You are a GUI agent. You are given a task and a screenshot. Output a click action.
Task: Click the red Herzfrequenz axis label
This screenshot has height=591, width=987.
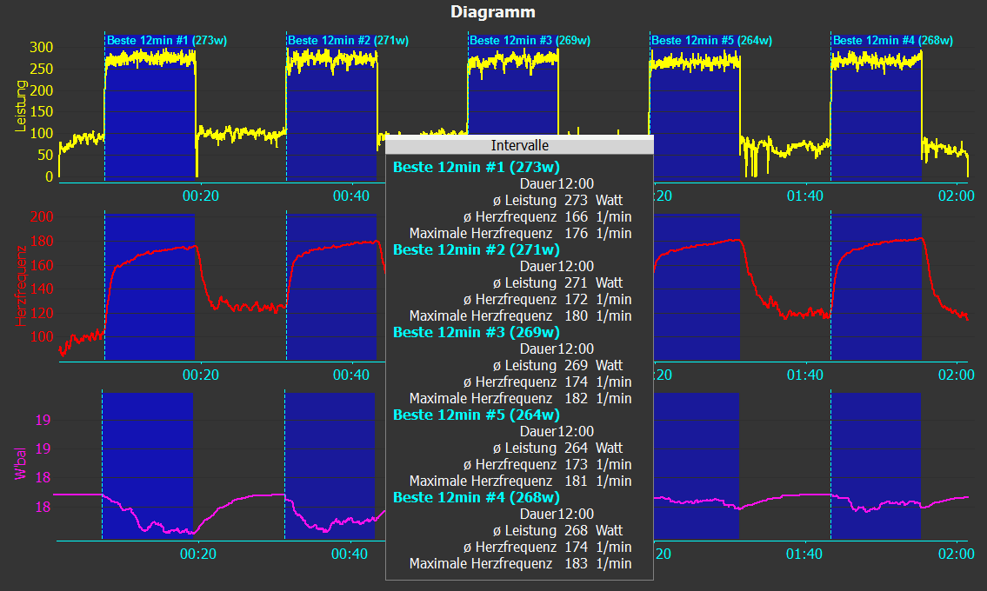(x=22, y=285)
